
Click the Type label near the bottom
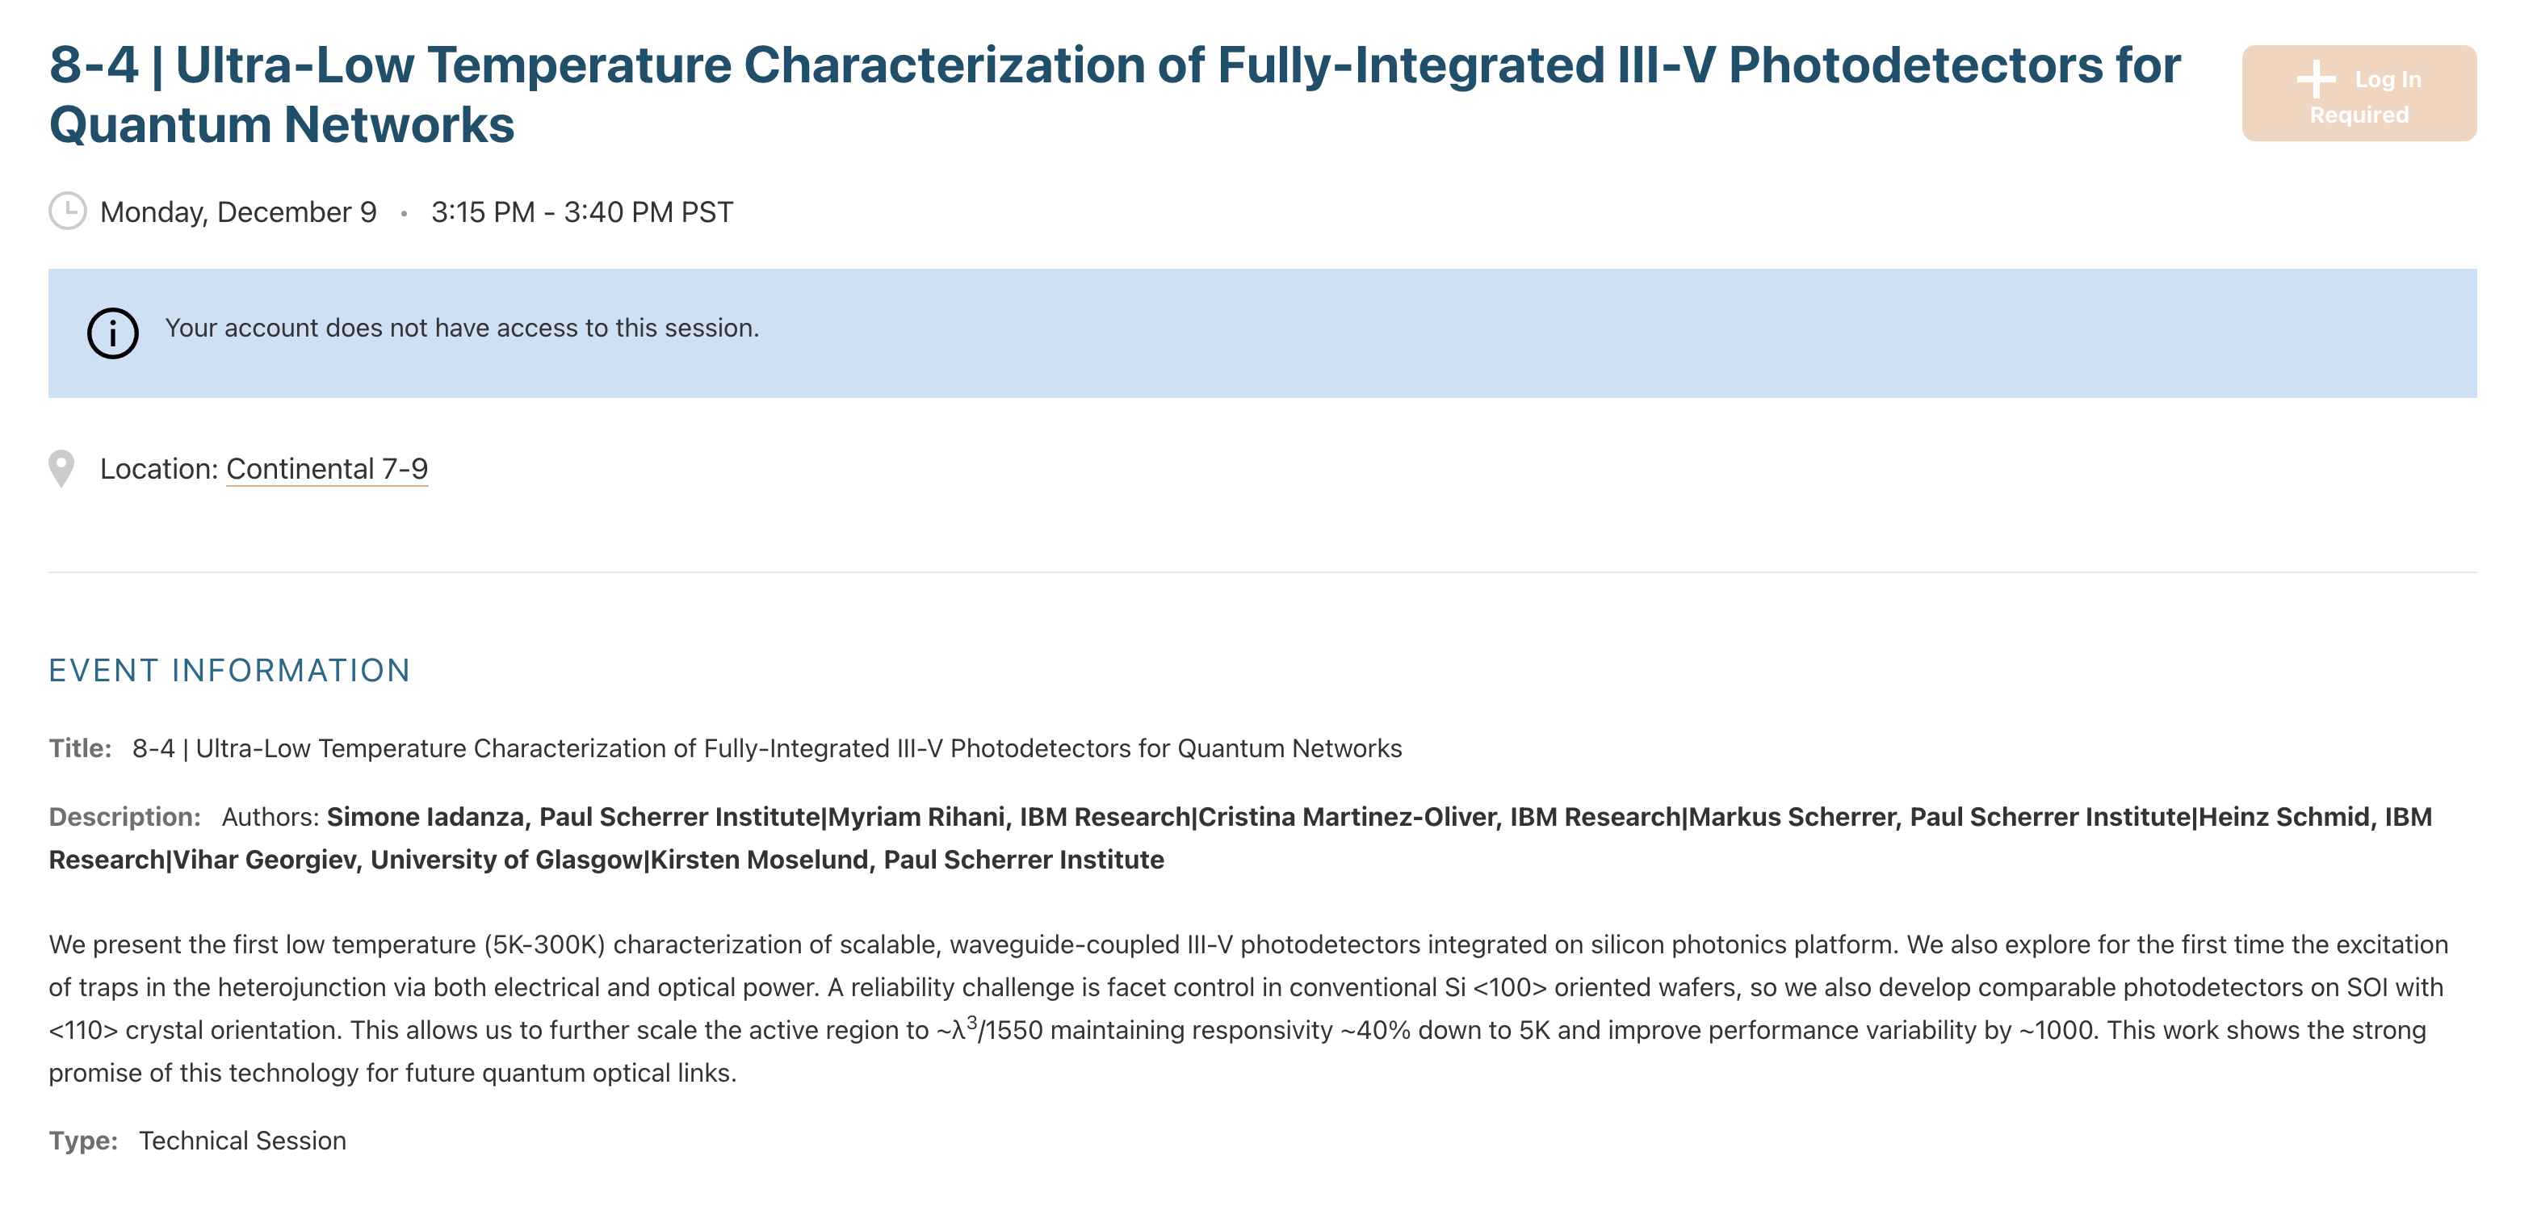pos(84,1140)
